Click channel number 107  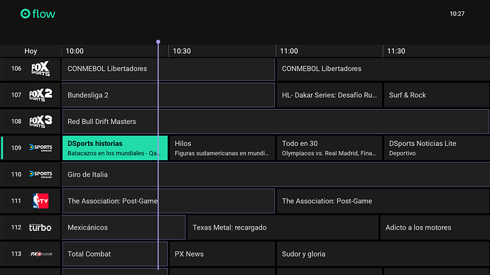coord(16,95)
